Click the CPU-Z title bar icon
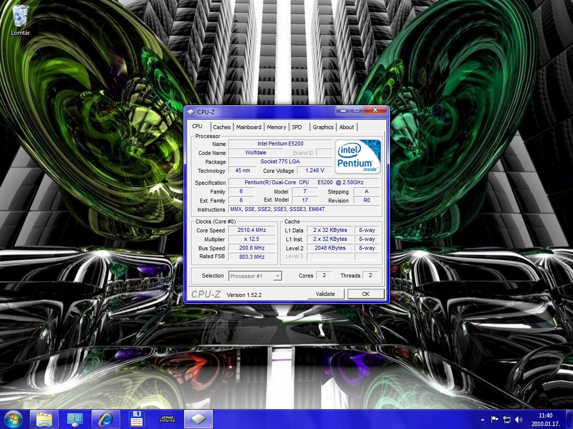 (191, 112)
